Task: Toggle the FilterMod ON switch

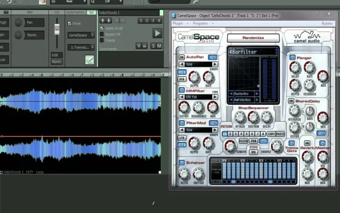Action: pyautogui.click(x=182, y=123)
